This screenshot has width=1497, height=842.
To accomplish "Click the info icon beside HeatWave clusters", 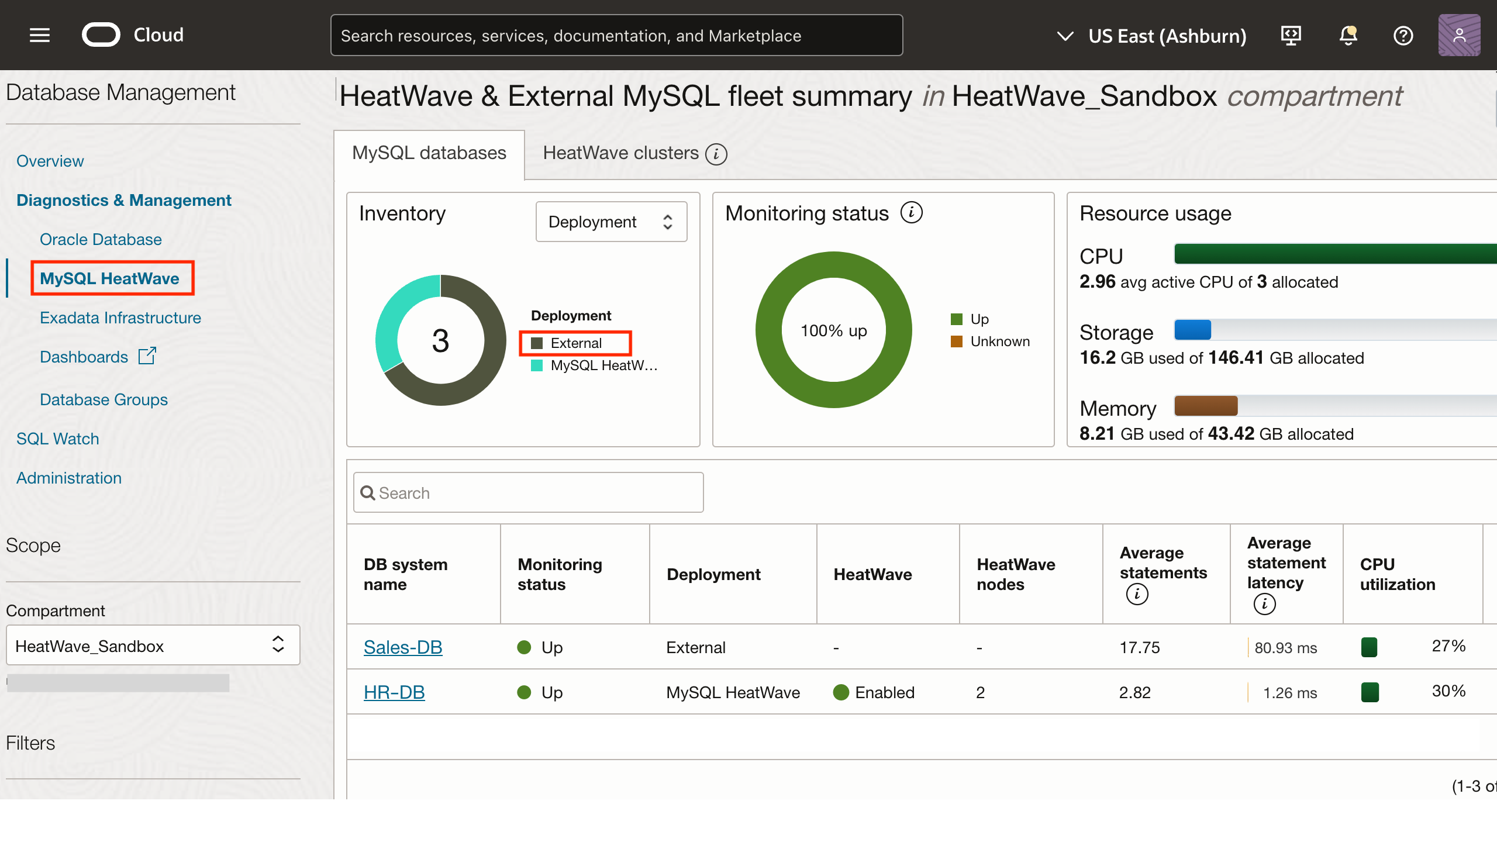I will [716, 154].
